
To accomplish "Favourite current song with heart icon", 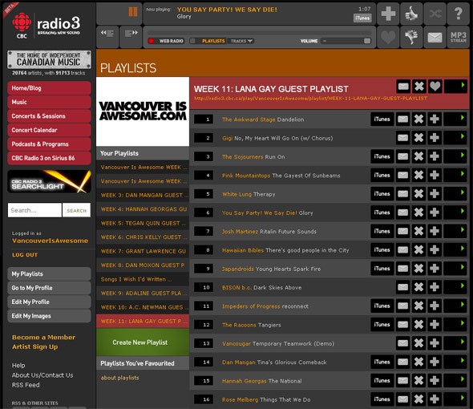I will 388,37.
